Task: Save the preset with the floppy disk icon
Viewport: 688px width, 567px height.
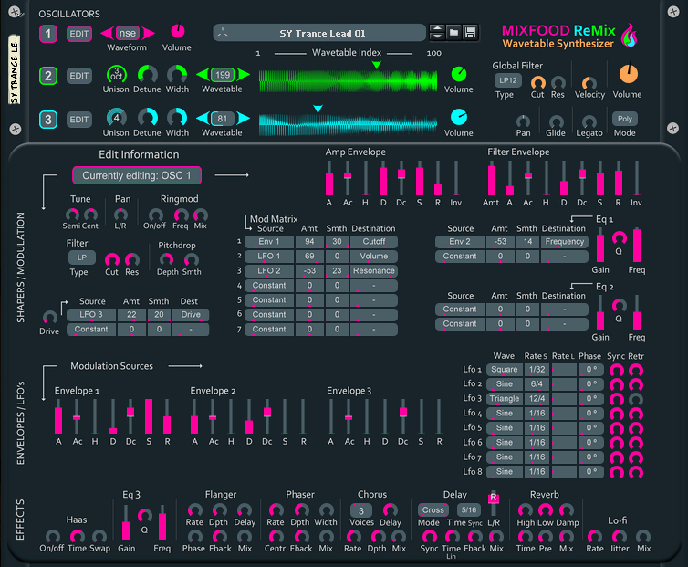Action: tap(470, 33)
